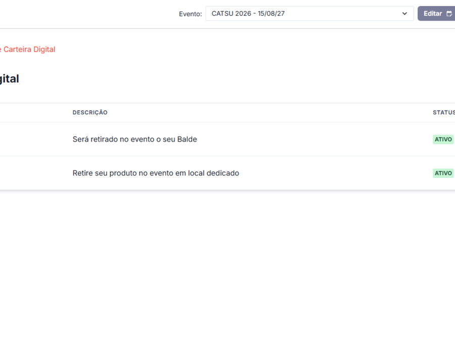The width and height of the screenshot is (455, 354).
Task: Click the 'Evento:' label
Action: [x=191, y=14]
